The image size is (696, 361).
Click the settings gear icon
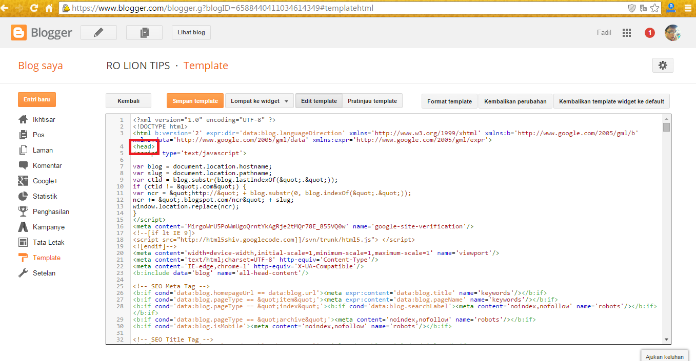pyautogui.click(x=663, y=66)
